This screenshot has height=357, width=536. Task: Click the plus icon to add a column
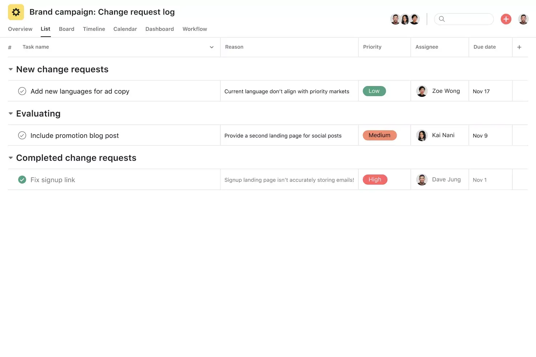(519, 47)
